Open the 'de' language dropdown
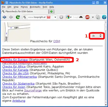The image size is (108, 107). pos(97,36)
